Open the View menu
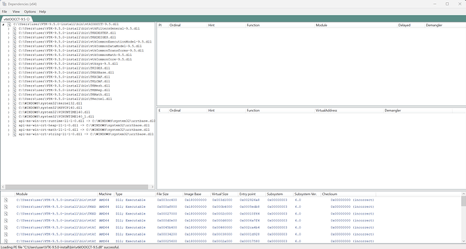This screenshot has height=249, width=466. pyautogui.click(x=16, y=11)
